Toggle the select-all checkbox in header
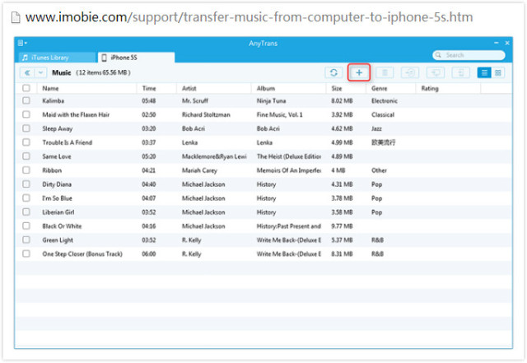527x363 pixels. tap(26, 88)
